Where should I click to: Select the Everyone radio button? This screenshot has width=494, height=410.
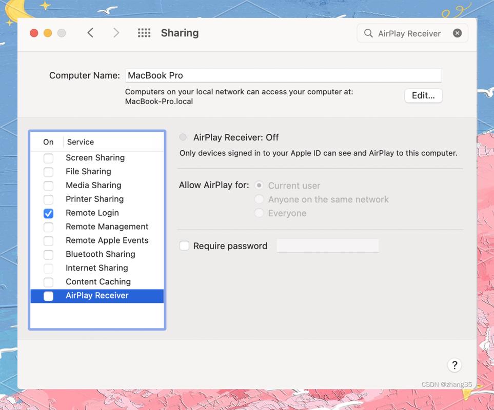(x=259, y=213)
